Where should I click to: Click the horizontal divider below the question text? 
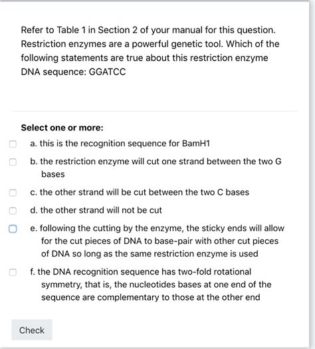155,111
